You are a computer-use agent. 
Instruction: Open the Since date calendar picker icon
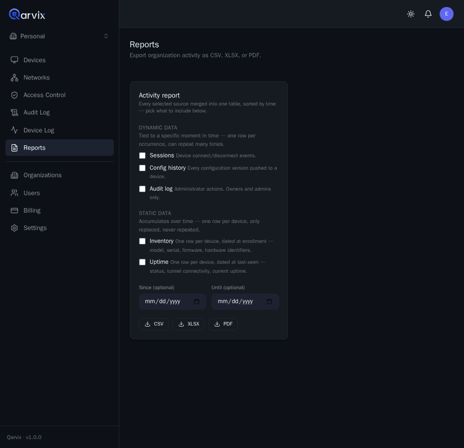click(197, 302)
